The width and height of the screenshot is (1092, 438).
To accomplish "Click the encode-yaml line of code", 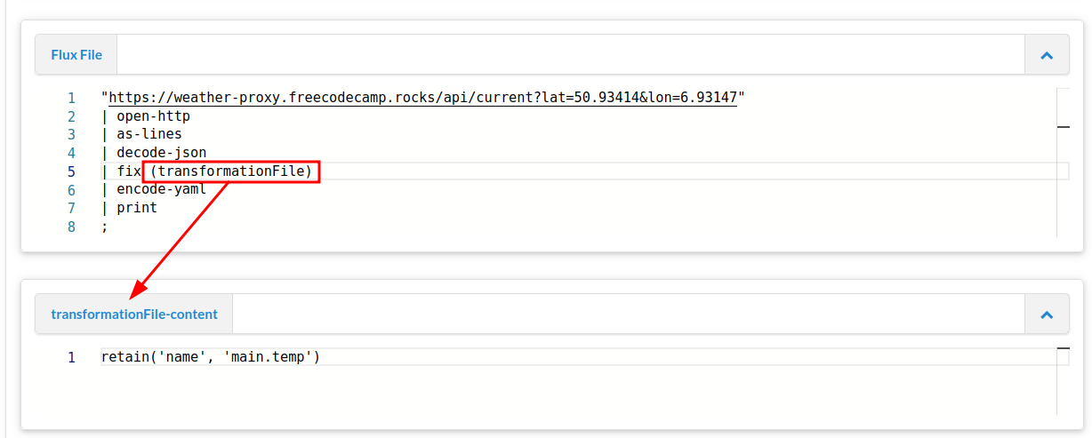I will 154,189.
